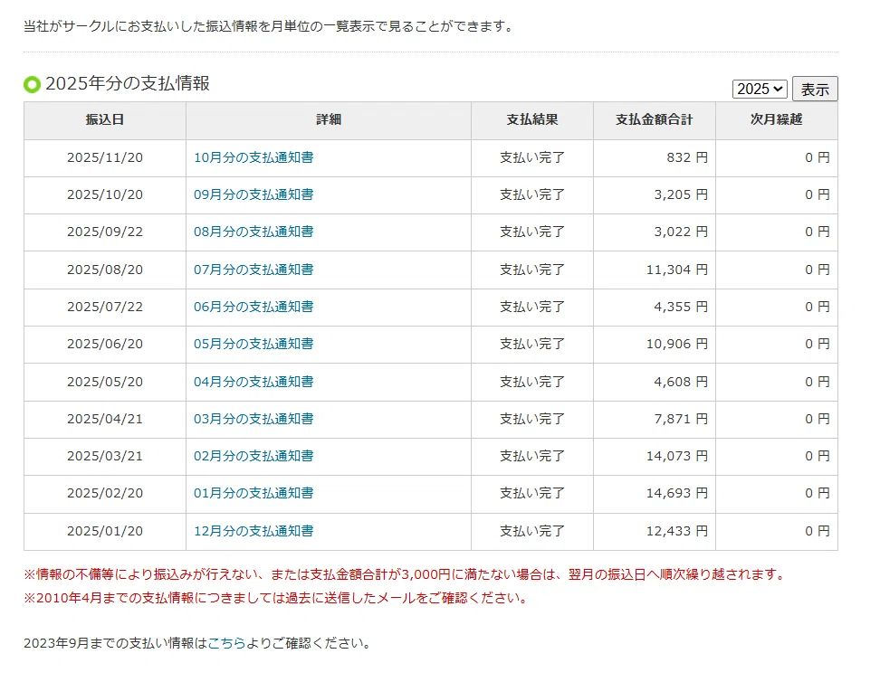Click the amount 4,608 円
This screenshot has height=682, width=880.
point(681,382)
